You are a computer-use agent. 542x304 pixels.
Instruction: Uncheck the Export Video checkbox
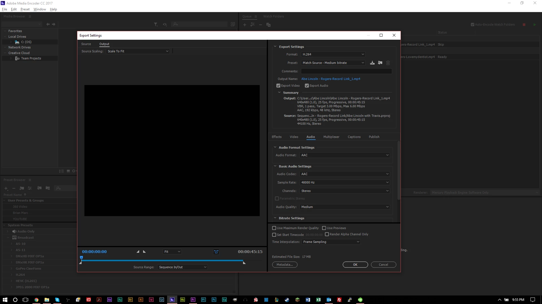coord(278,86)
